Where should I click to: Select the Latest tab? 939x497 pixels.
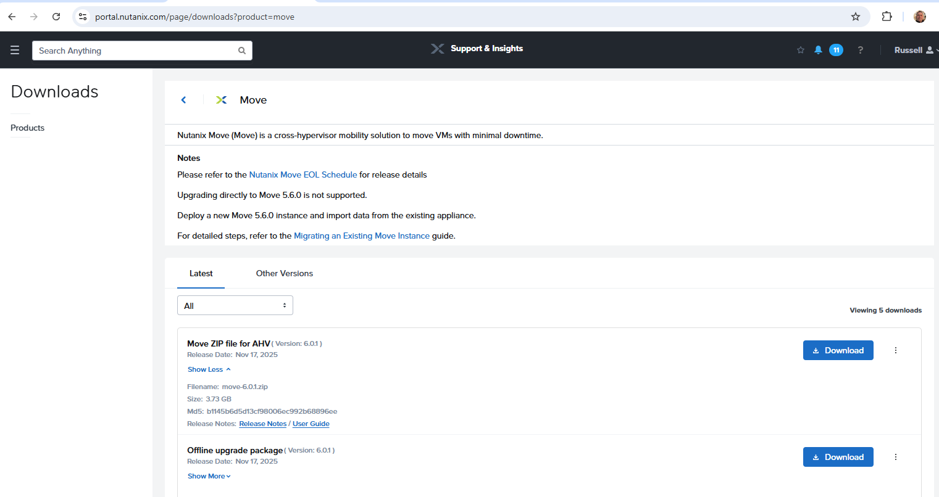coord(201,273)
